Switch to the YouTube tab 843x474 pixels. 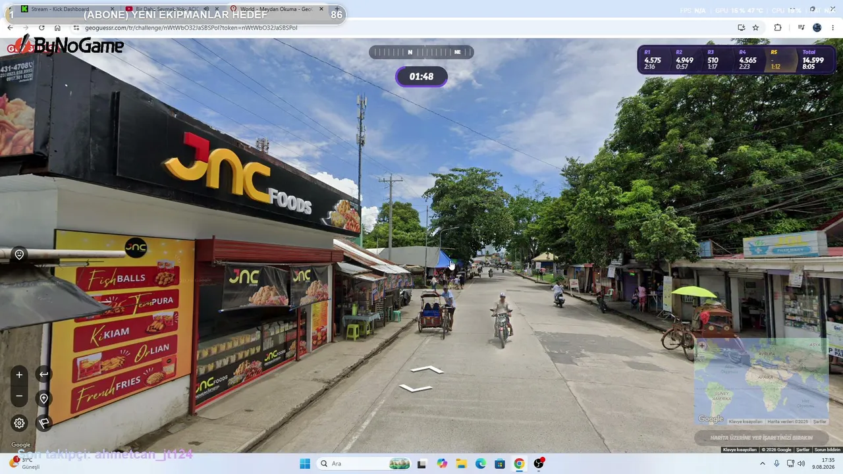(x=171, y=9)
